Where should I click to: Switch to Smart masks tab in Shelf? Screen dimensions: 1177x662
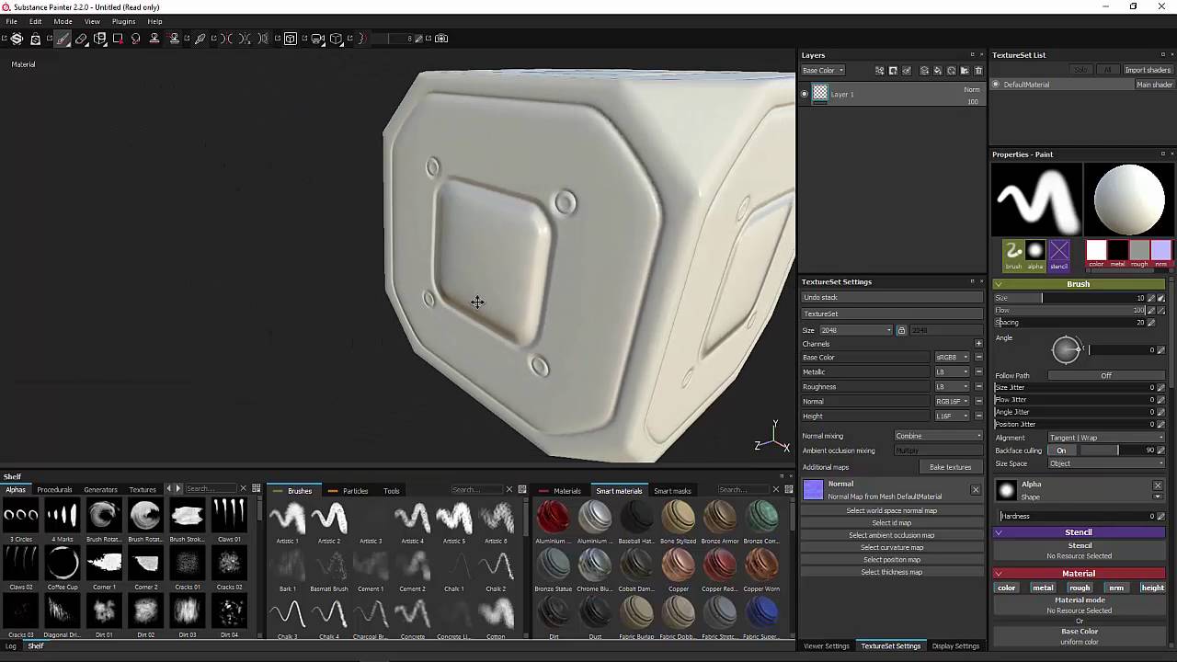(672, 491)
